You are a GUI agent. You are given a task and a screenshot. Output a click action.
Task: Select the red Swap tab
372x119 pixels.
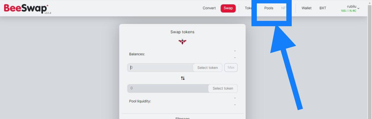coord(228,8)
